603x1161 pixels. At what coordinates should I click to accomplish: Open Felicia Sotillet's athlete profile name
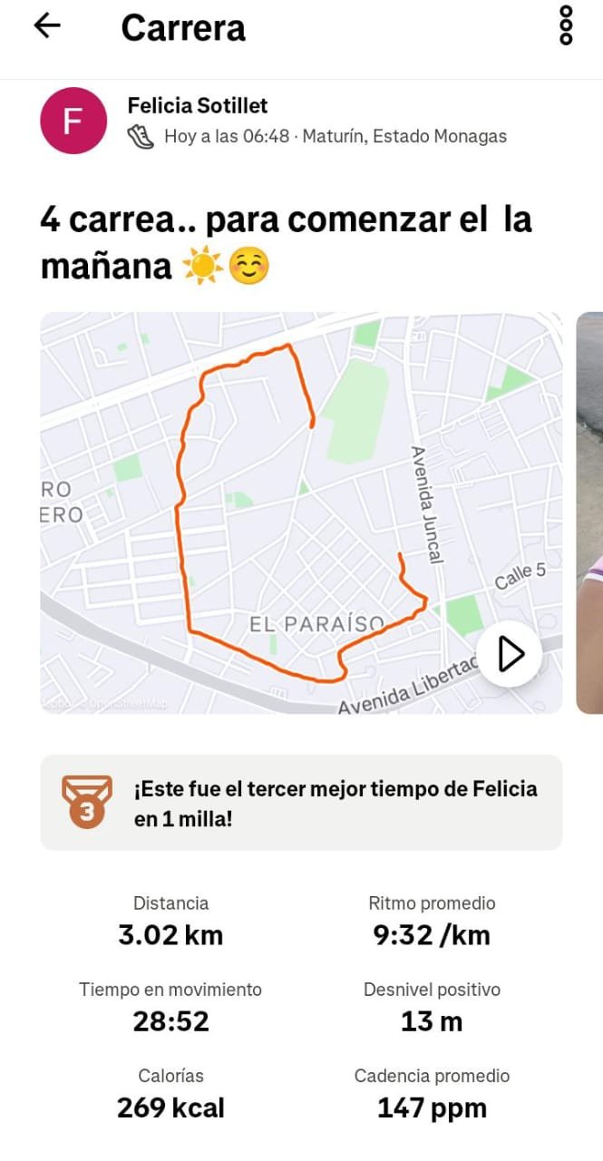(x=198, y=106)
